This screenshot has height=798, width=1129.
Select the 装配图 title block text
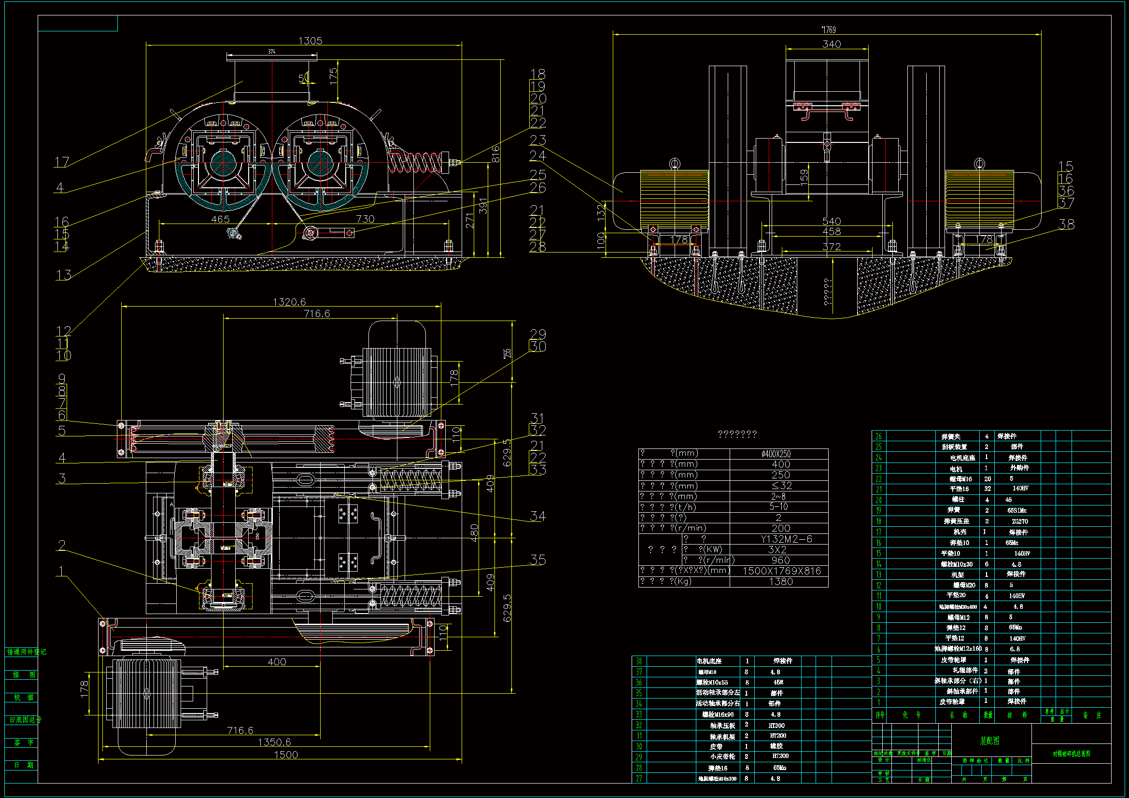point(989,741)
